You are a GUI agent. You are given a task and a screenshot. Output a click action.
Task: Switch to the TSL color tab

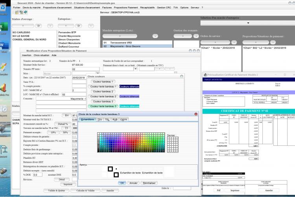tap(107, 119)
